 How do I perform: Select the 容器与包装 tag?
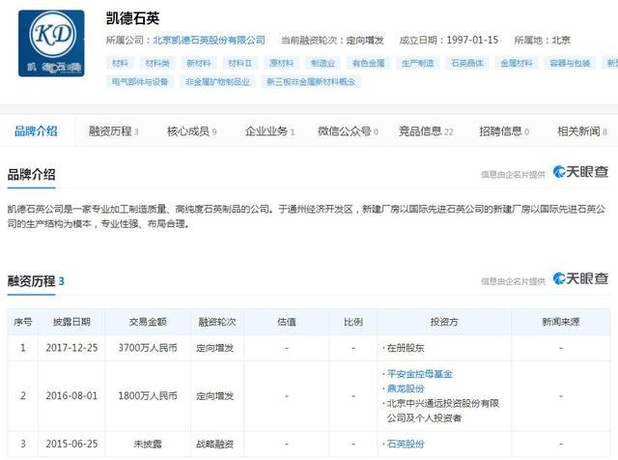pos(570,63)
